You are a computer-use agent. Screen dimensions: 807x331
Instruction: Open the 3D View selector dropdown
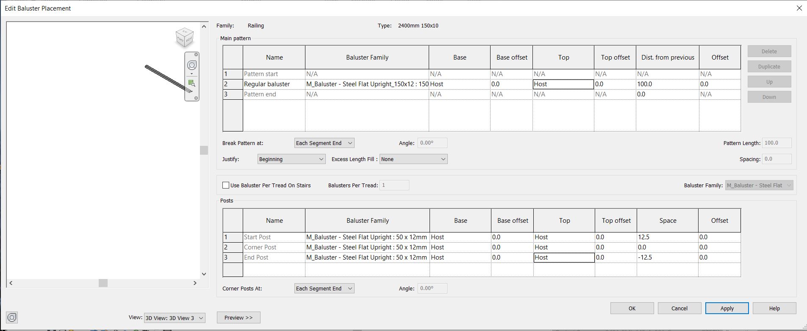175,318
